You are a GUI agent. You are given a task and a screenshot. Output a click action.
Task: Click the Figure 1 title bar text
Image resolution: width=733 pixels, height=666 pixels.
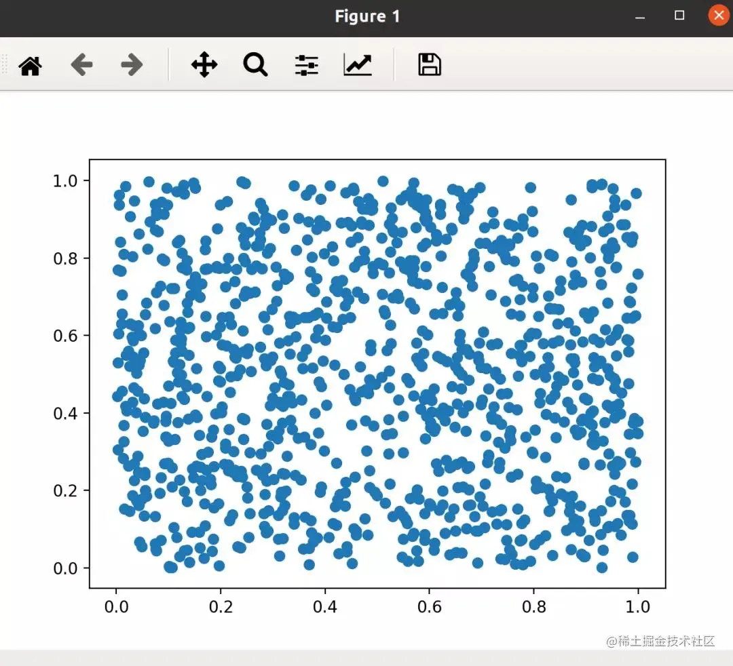coord(367,16)
